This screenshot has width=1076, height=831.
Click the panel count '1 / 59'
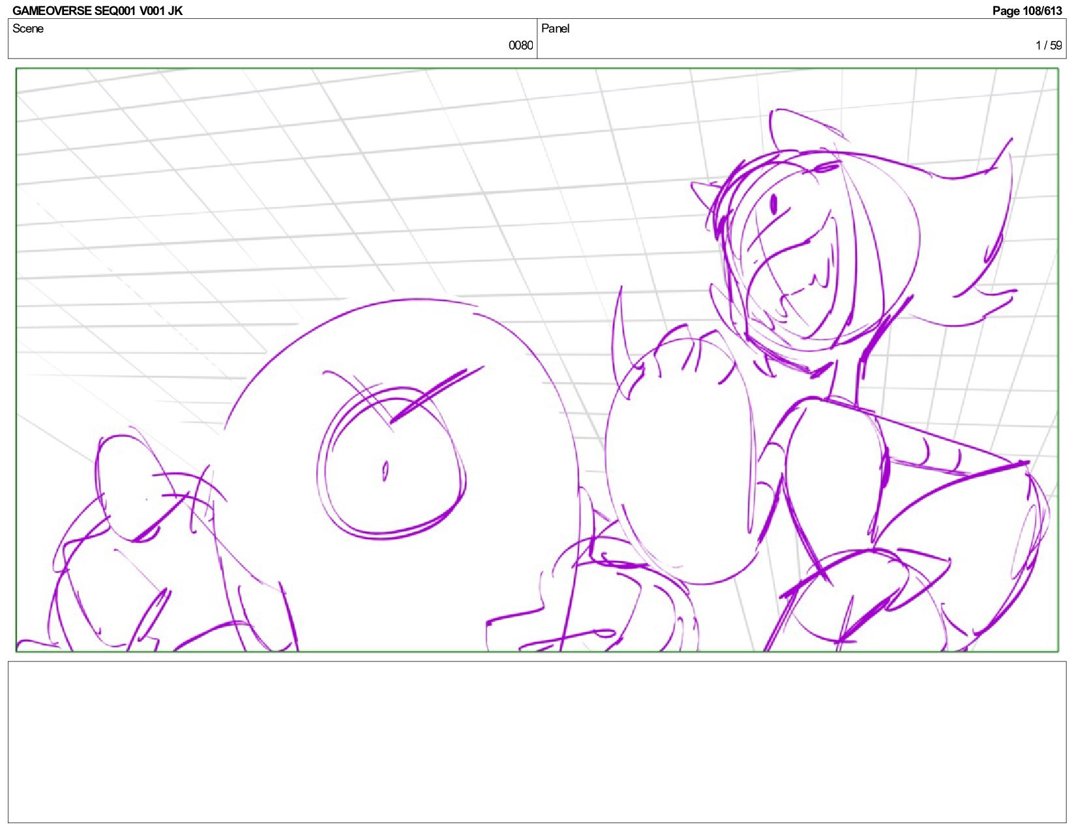(1049, 46)
